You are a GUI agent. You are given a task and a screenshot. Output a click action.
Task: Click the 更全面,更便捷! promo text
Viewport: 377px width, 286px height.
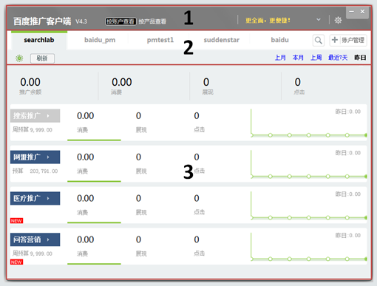268,21
